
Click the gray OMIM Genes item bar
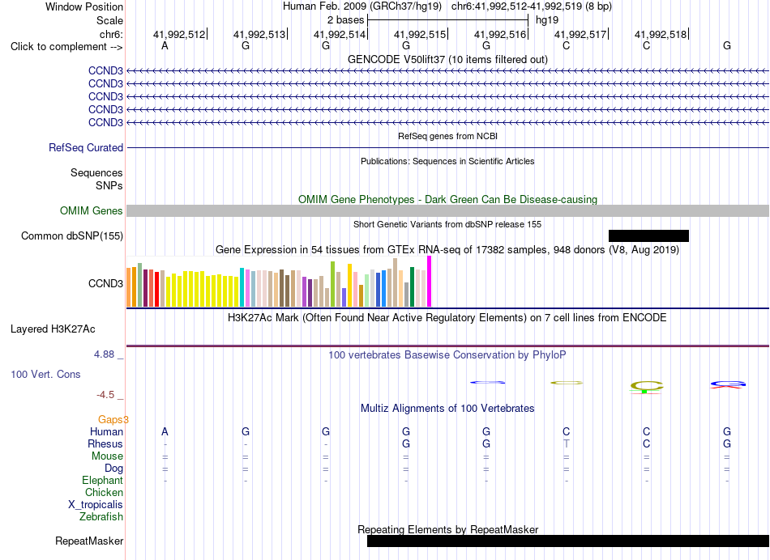click(447, 211)
